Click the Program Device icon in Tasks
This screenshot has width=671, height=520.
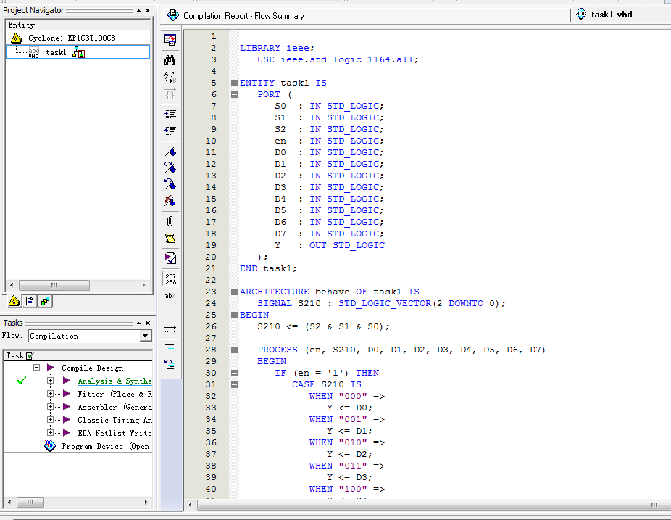point(50,446)
